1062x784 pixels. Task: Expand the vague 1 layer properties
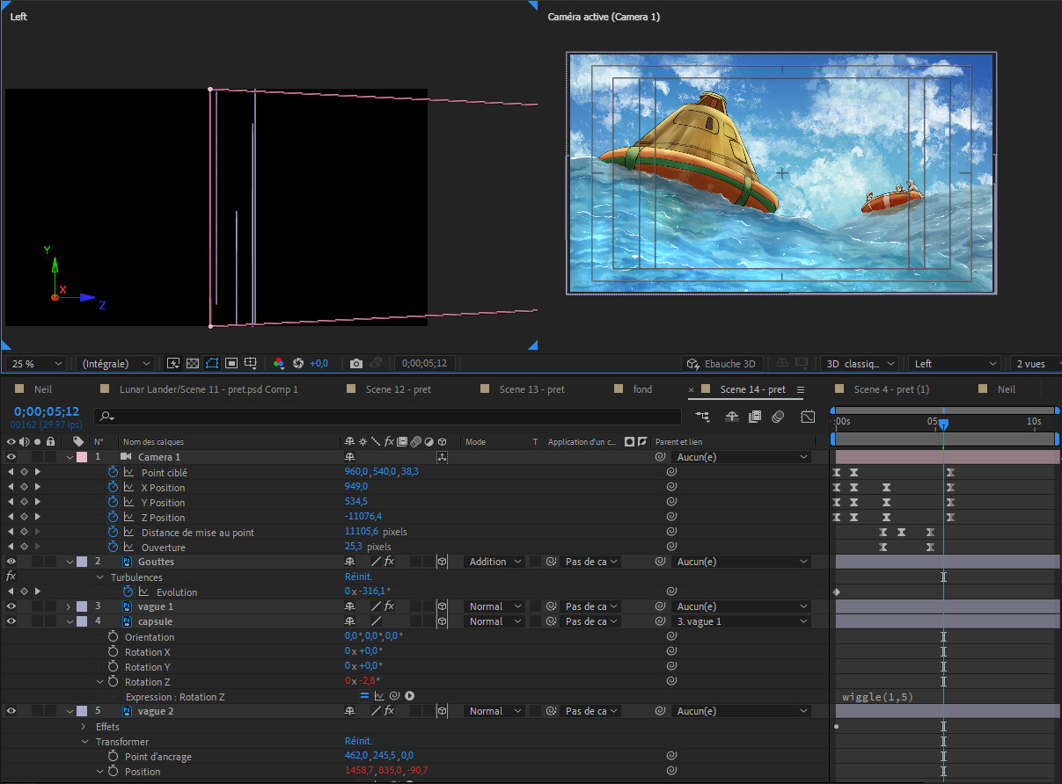(x=69, y=606)
